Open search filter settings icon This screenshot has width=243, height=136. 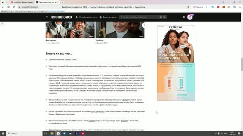click(161, 17)
